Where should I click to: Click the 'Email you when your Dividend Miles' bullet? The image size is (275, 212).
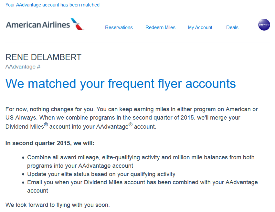(x=142, y=182)
